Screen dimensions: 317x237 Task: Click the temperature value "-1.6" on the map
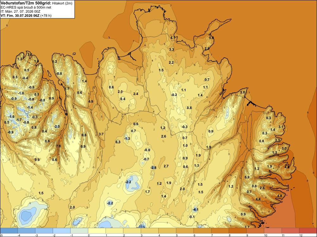[x=11, y=117]
